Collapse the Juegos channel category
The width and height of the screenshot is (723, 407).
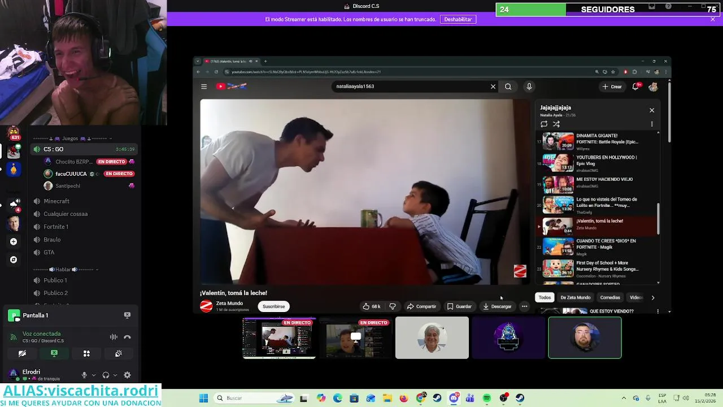tap(72, 138)
